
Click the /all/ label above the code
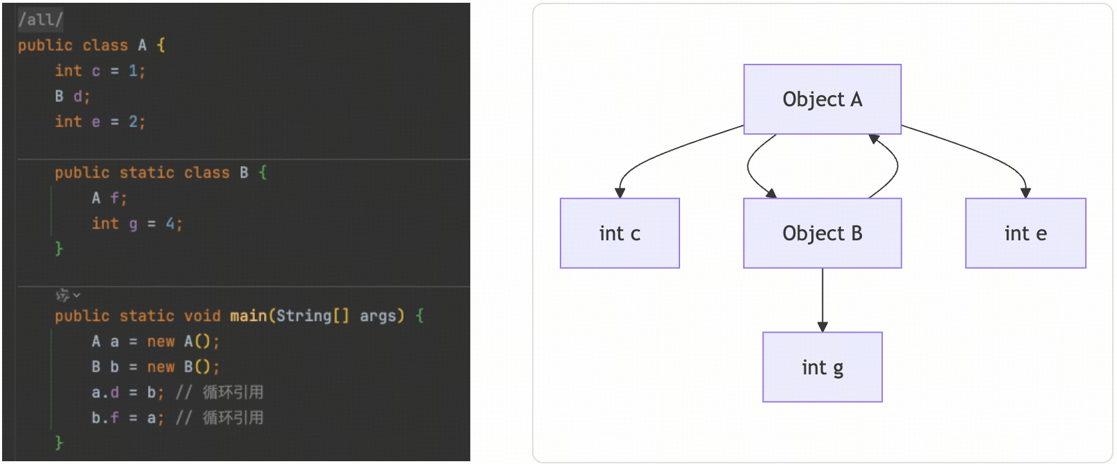coord(40,19)
